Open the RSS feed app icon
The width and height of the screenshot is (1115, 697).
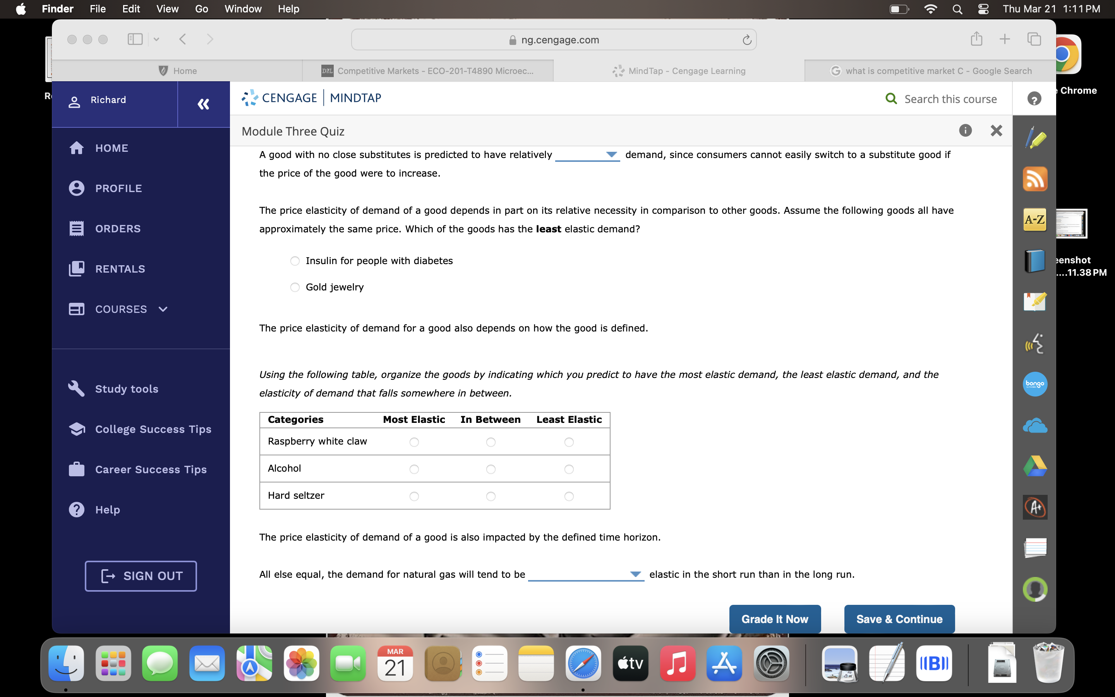pyautogui.click(x=1035, y=179)
